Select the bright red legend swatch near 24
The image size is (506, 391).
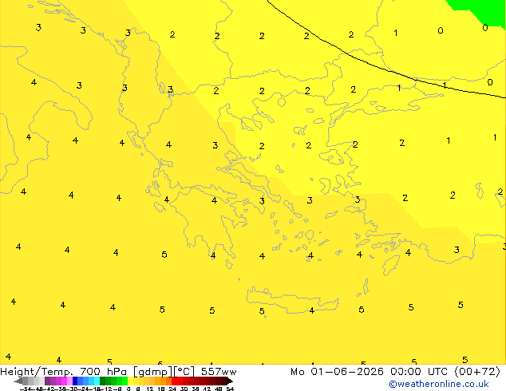click(174, 381)
